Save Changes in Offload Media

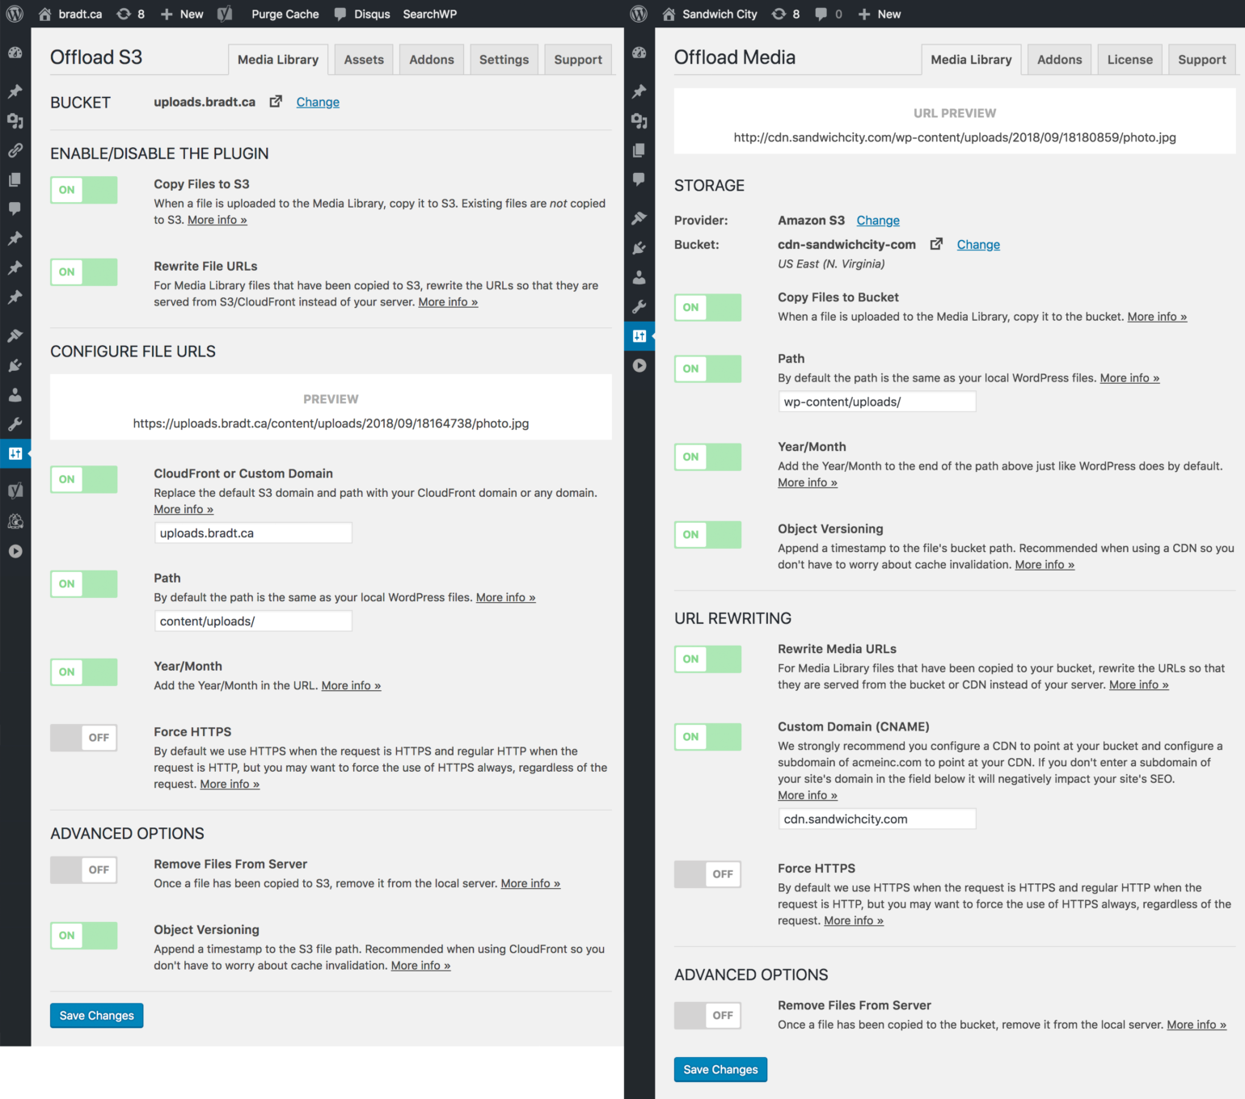[x=721, y=1069]
